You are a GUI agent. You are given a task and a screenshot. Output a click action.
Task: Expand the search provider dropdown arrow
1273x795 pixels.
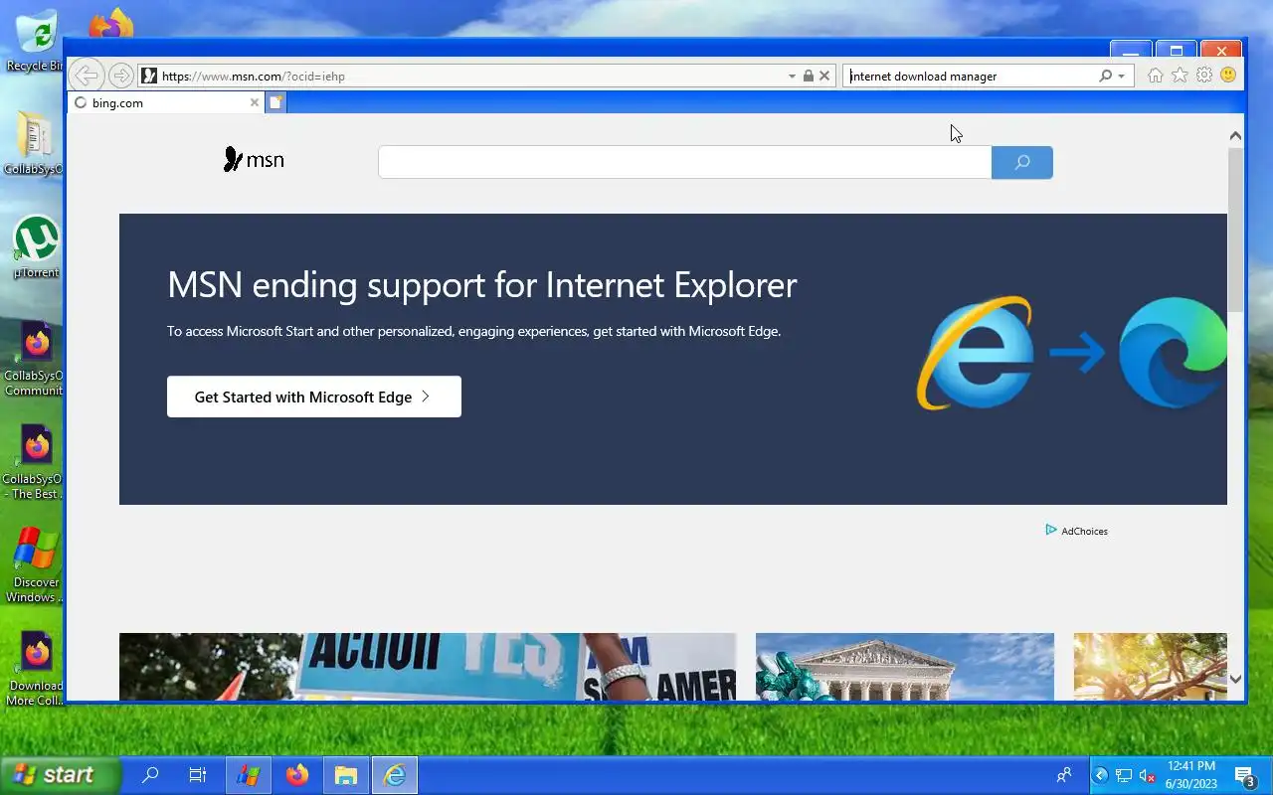[x=1121, y=76]
